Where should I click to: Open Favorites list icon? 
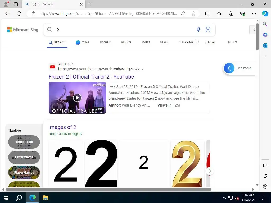(x=219, y=13)
